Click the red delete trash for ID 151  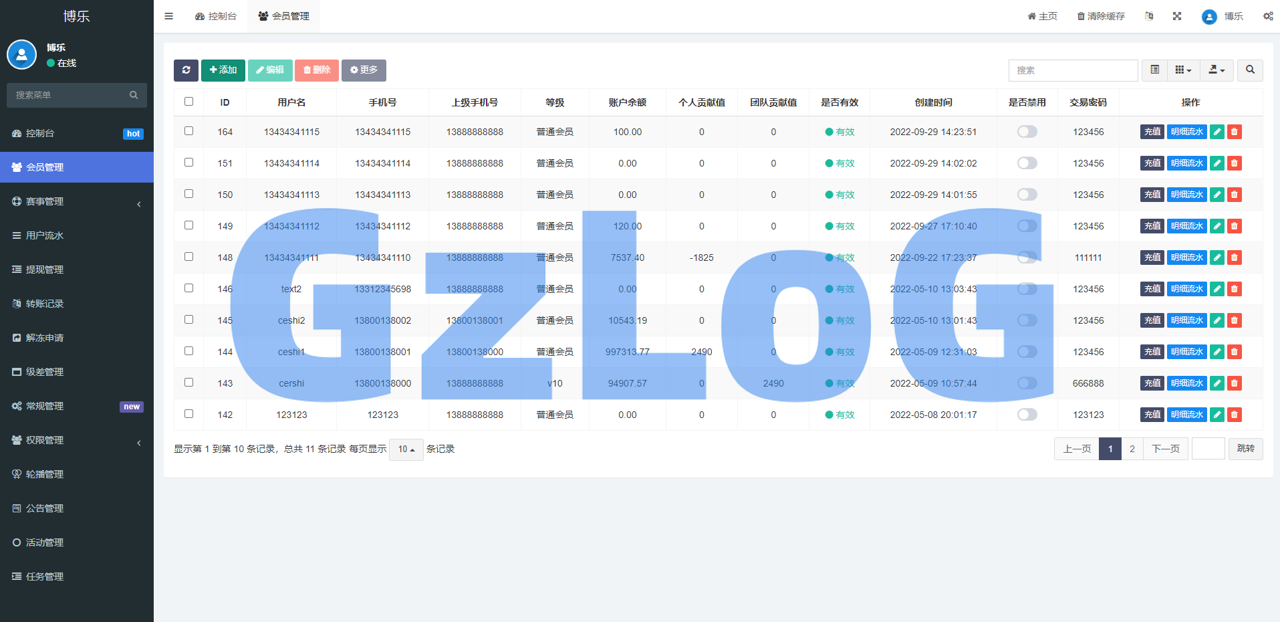(1235, 163)
